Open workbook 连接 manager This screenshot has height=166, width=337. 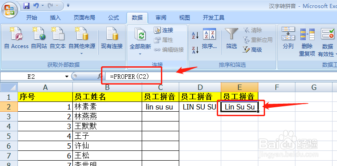pyautogui.click(x=164, y=30)
